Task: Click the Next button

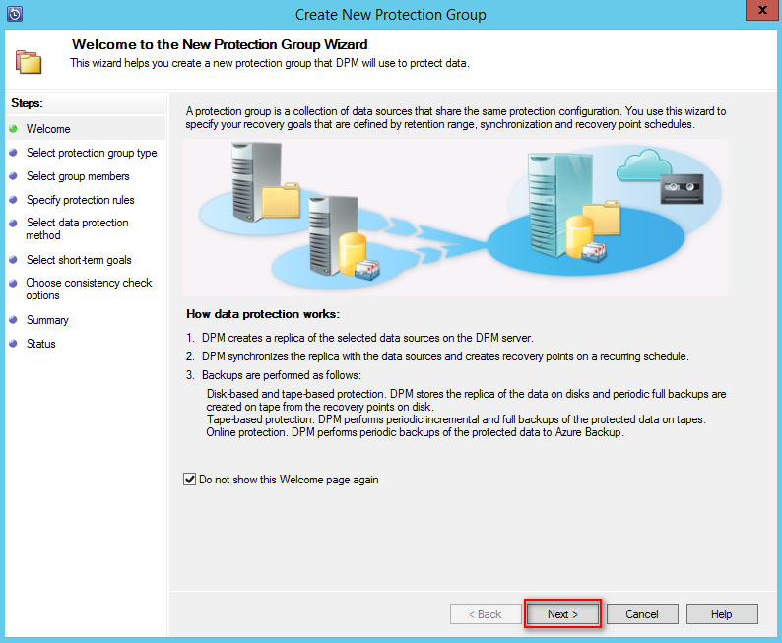Action: click(562, 614)
